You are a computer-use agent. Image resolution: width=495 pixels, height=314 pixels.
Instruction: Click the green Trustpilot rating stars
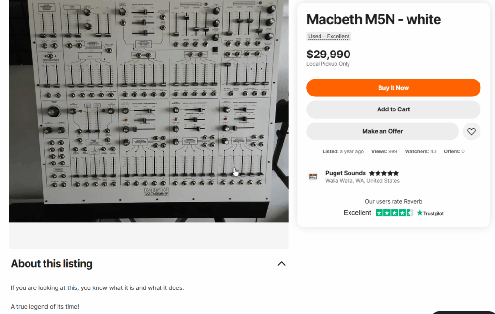pos(394,213)
